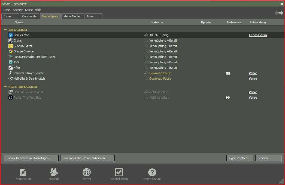Select Half-Life 2: Deathmatch in list
Viewport: 285px width, 185px height.
click(x=29, y=79)
